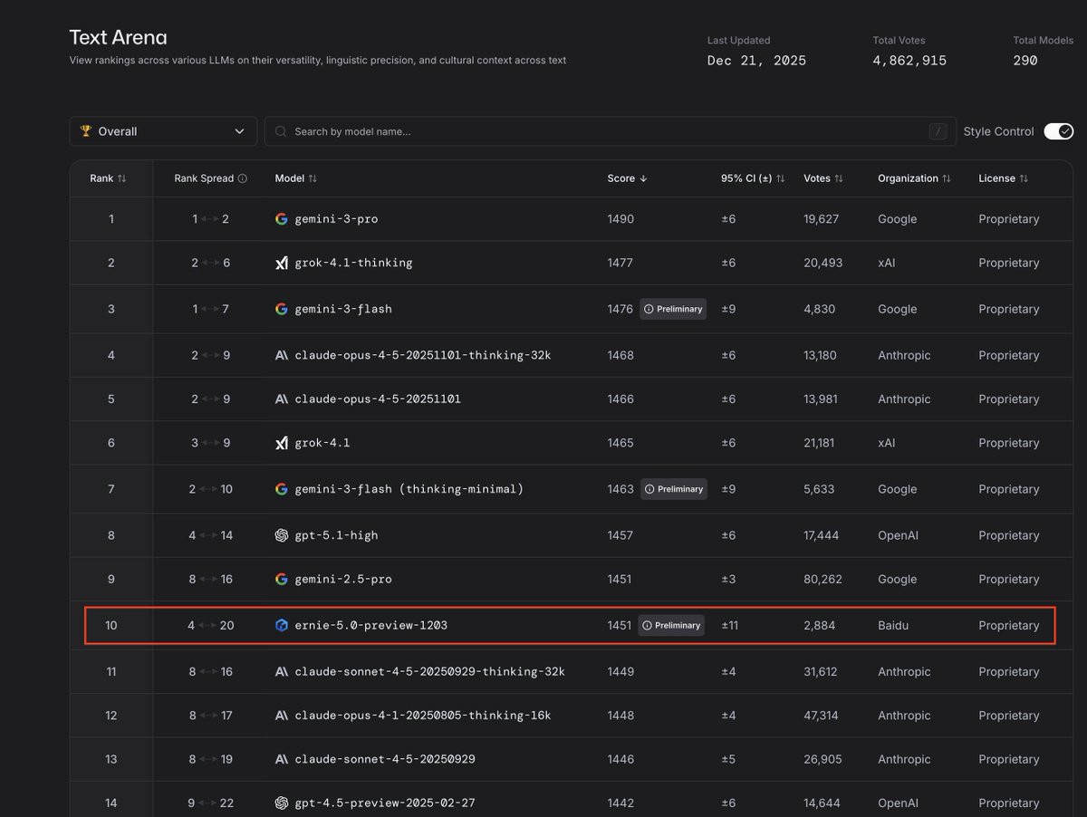Click rank spread 4 to 20 for ernie
Viewport: 1087px width, 817px height.
[211, 625]
